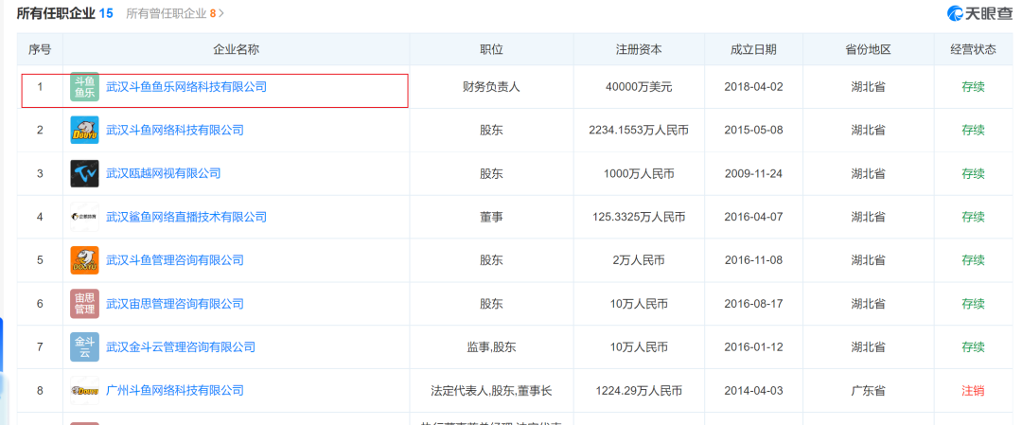Viewport: 1022px width, 425px height.
Task: Click the Douyu shark logo for 武汉斗鱼网络科技
Action: coord(85,130)
